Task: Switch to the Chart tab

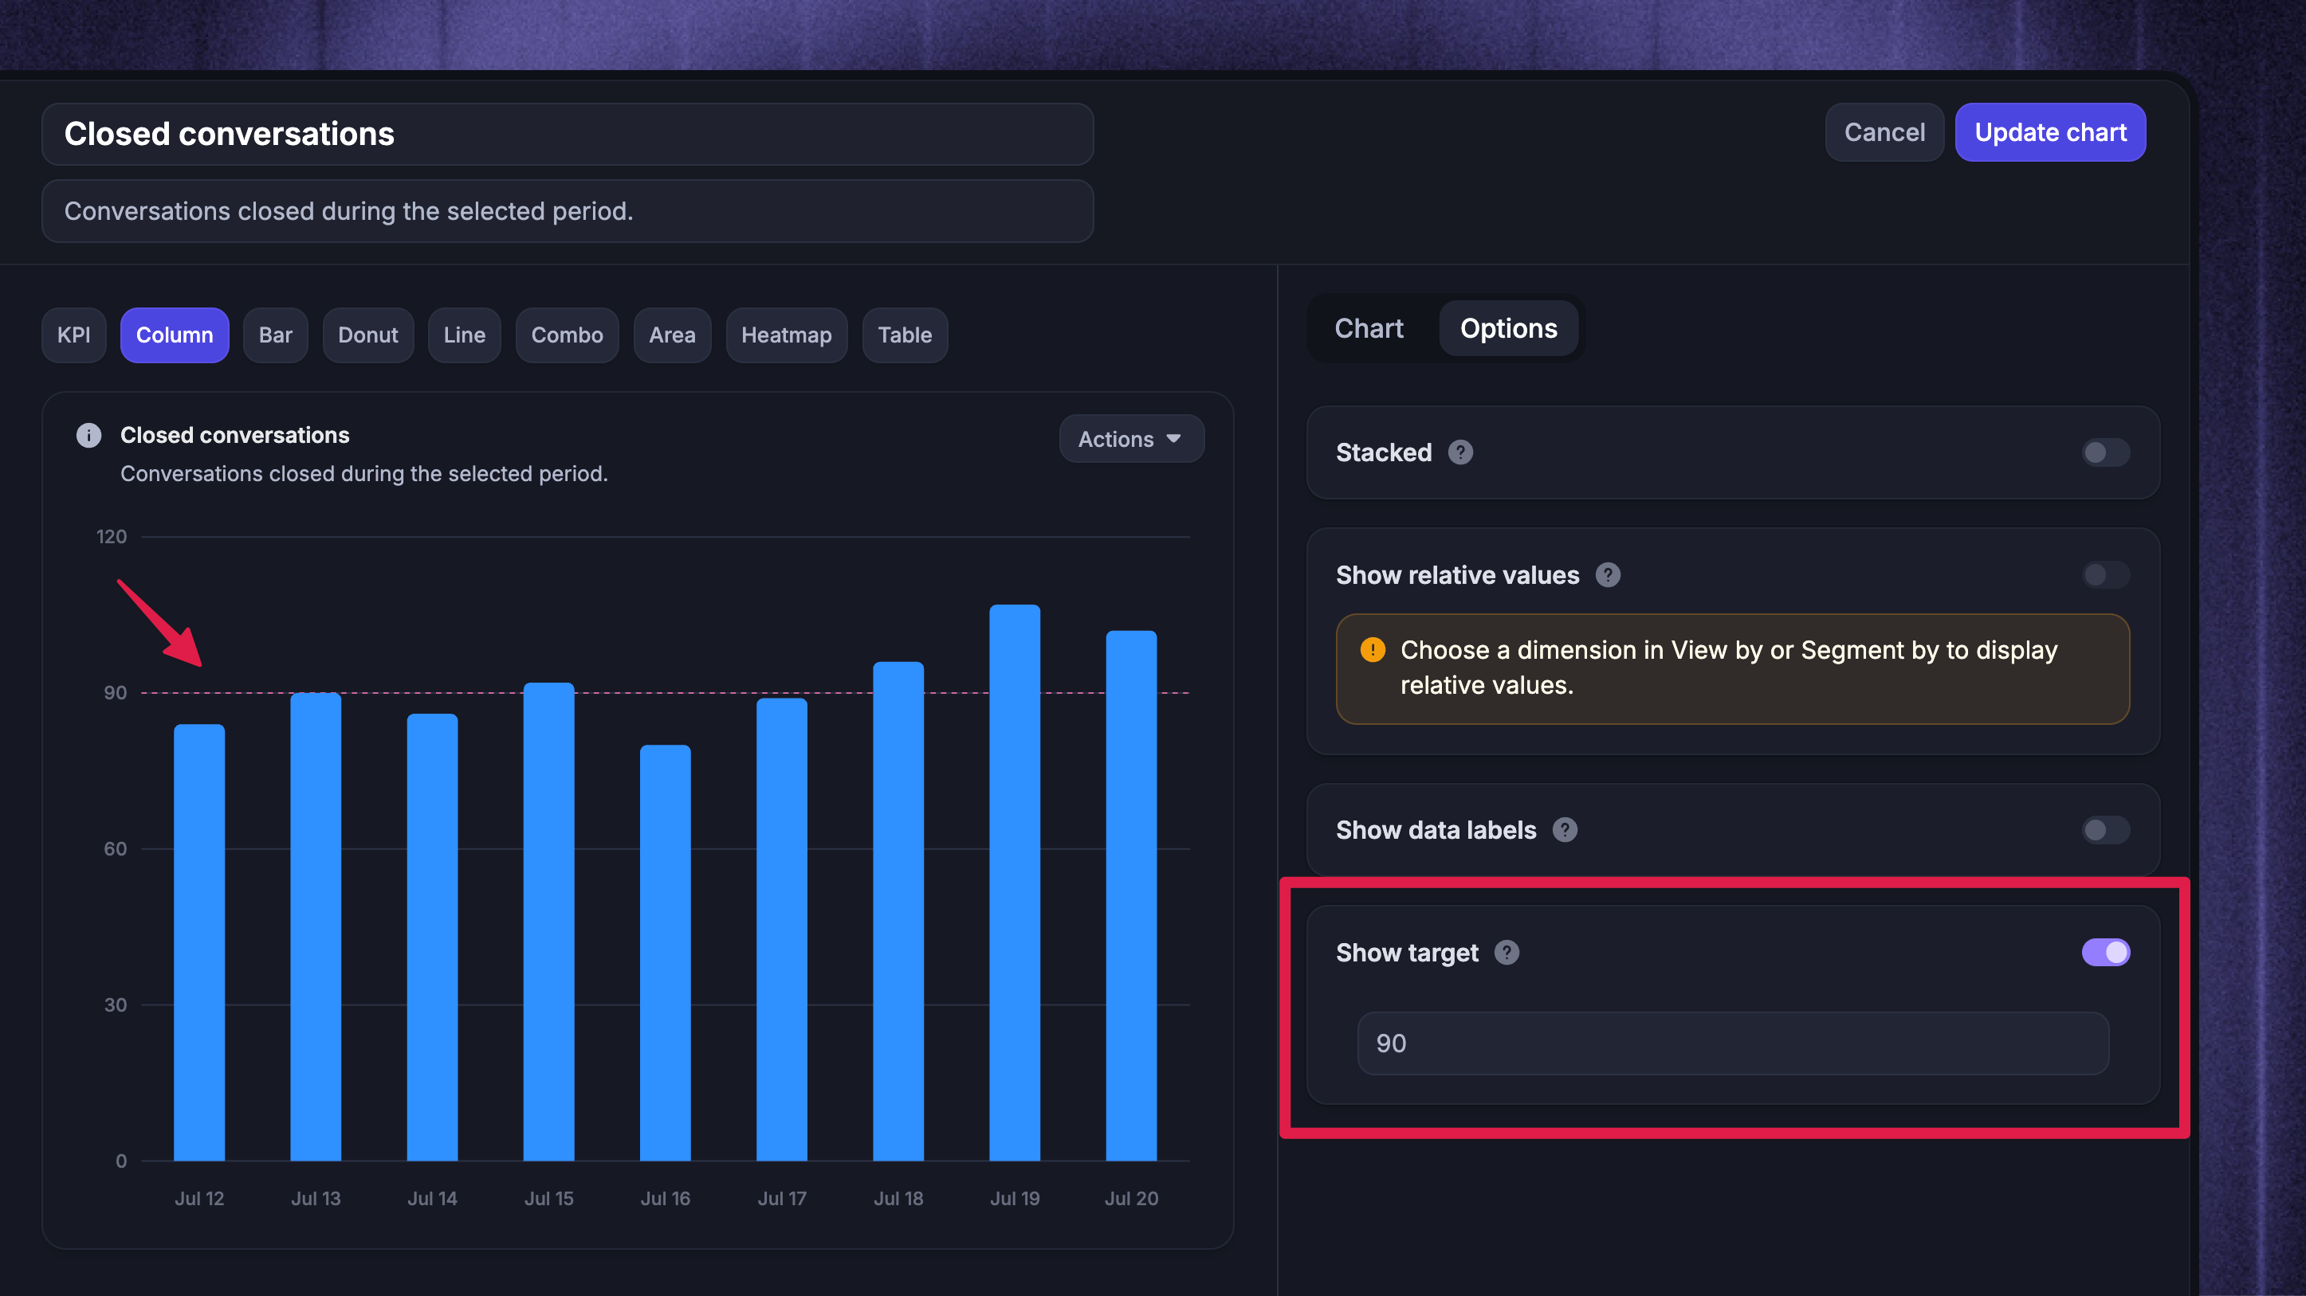Action: [x=1369, y=328]
